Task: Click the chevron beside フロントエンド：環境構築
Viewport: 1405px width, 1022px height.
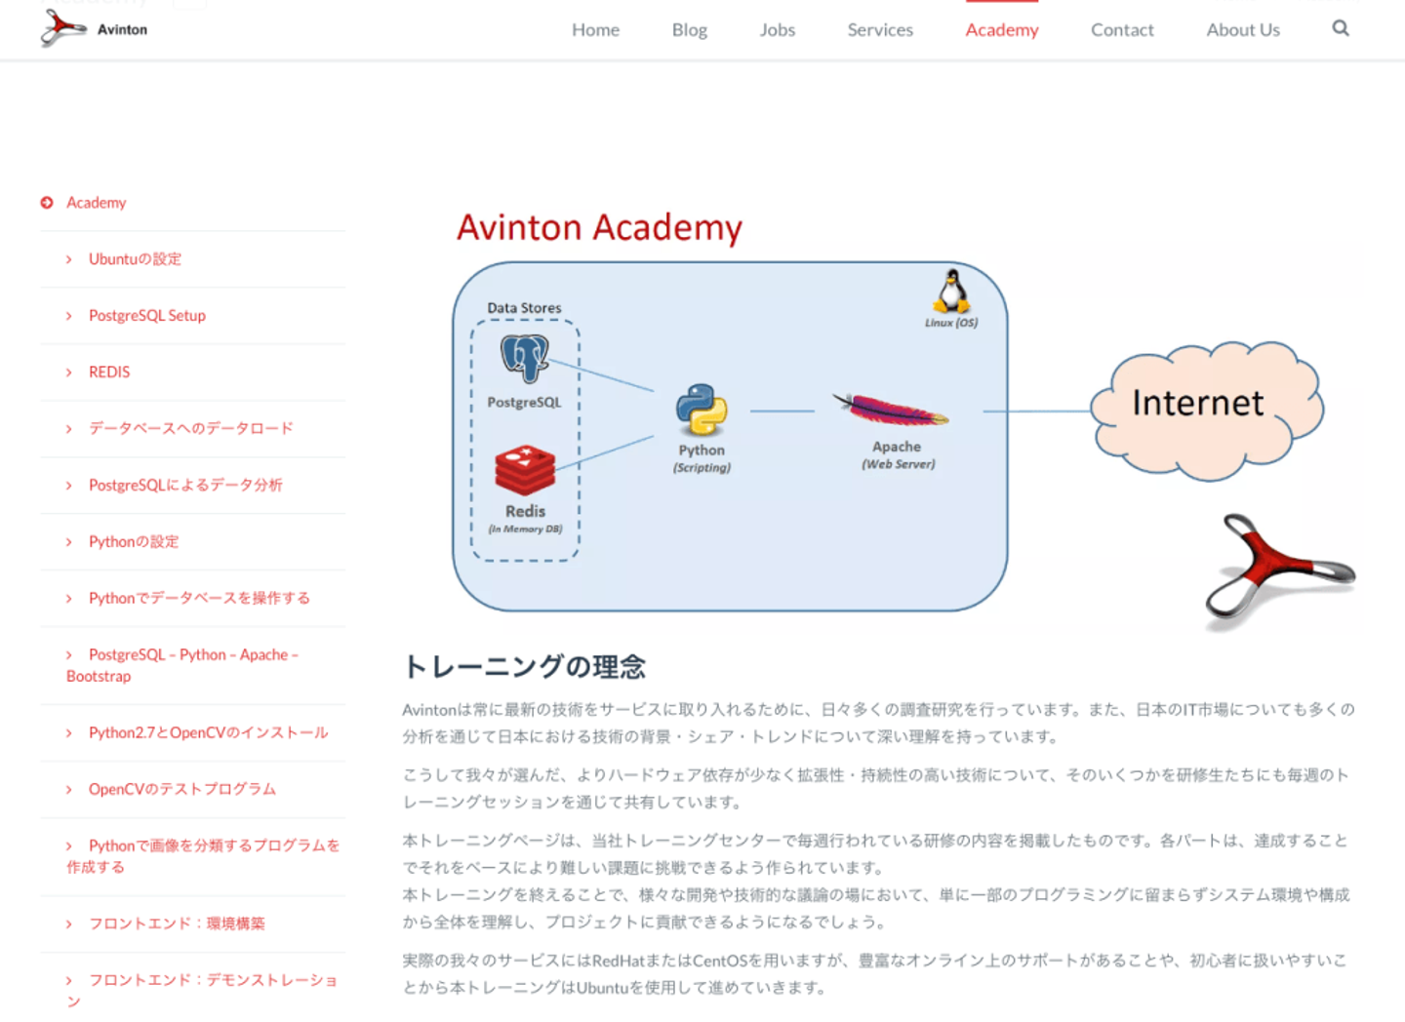Action: pyautogui.click(x=69, y=924)
